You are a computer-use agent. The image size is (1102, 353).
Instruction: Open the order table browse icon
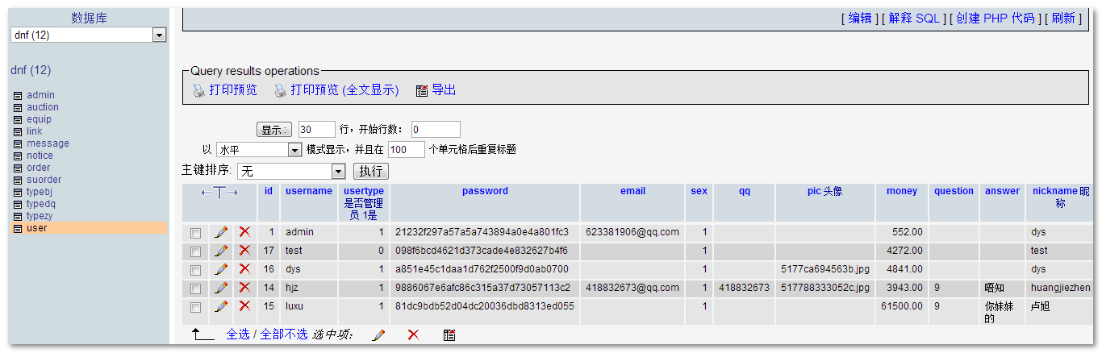click(18, 168)
